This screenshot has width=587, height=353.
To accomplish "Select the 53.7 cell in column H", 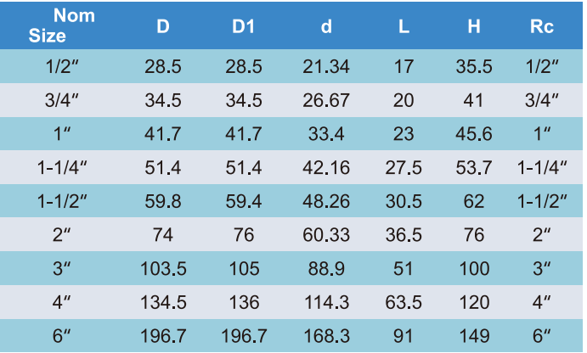I will point(474,168).
